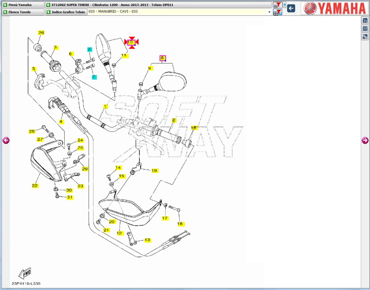This screenshot has width=370, height=290.
Task: Click the Yamaha logo
Action: 334,8
